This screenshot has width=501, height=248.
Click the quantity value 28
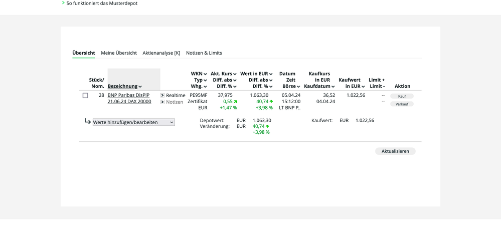101,95
